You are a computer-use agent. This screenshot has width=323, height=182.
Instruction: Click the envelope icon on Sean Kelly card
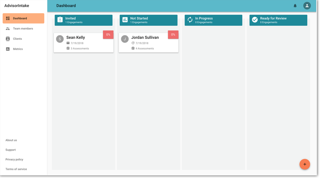tap(68, 43)
